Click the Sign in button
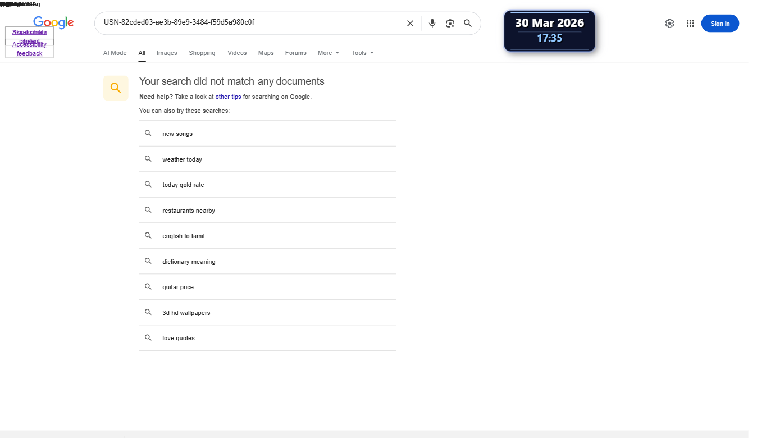Image resolution: width=757 pixels, height=438 pixels. [x=720, y=24]
